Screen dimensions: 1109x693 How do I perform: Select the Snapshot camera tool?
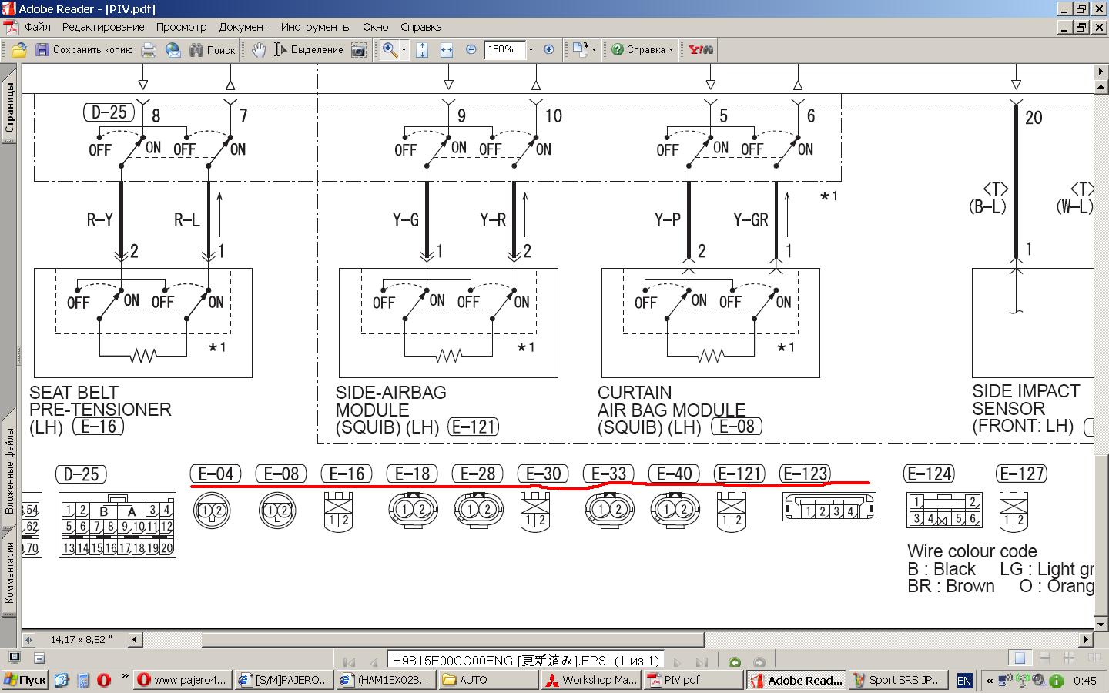coord(359,50)
